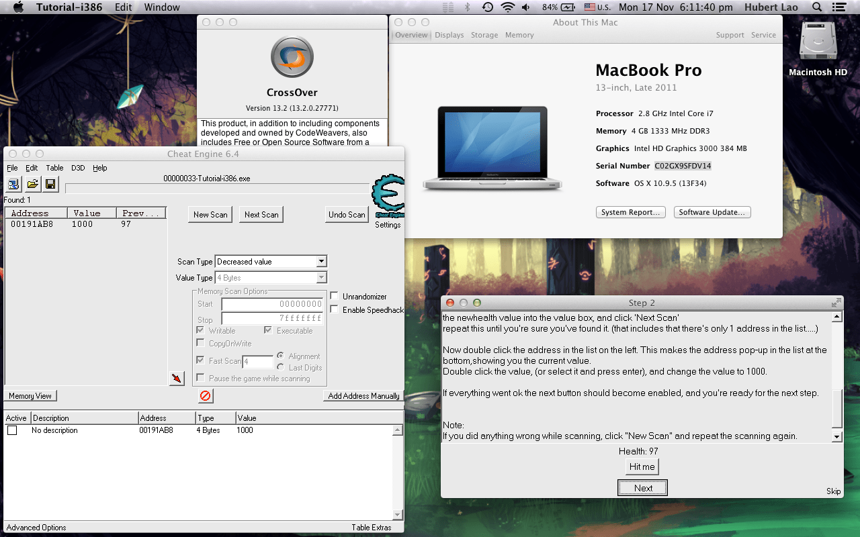Viewport: 860px width, 537px height.
Task: Open Edit menu in Cheat Engine
Action: (x=32, y=168)
